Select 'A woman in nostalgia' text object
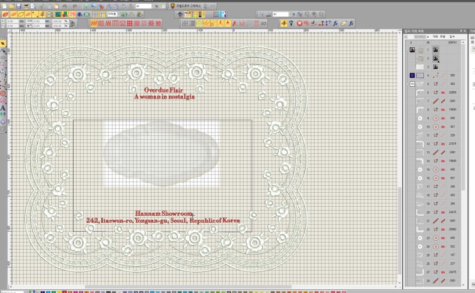475x293 pixels. tap(164, 97)
